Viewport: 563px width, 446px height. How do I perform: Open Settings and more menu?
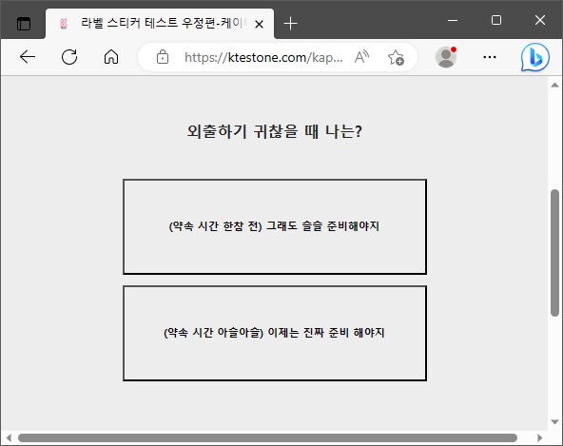click(x=490, y=57)
